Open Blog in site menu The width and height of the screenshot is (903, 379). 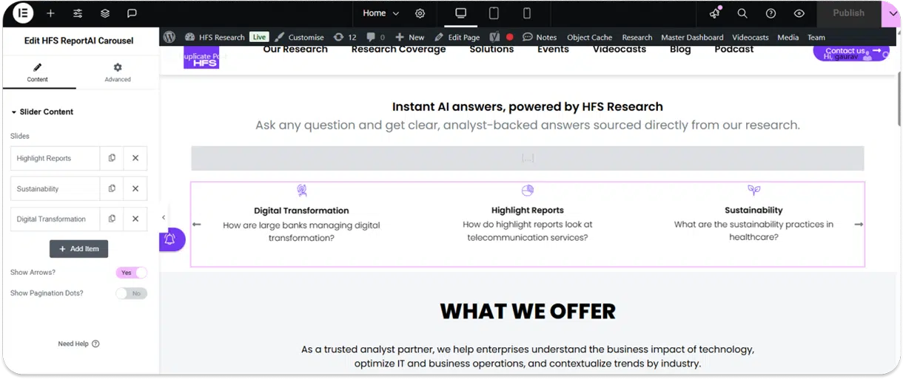[x=680, y=49]
